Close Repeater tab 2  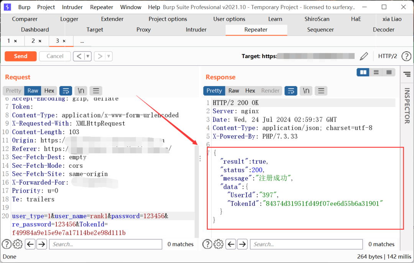[40, 41]
